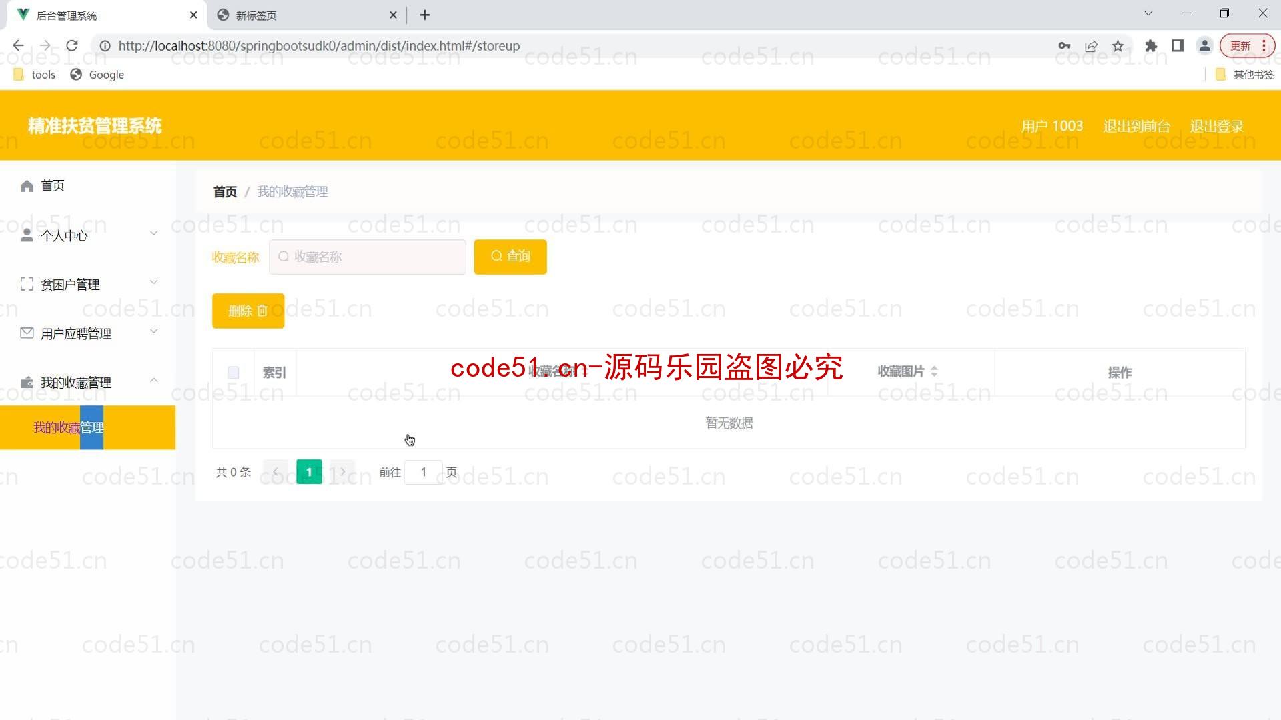This screenshot has width=1281, height=720.
Task: Focus the 前往 page number input
Action: [x=424, y=472]
